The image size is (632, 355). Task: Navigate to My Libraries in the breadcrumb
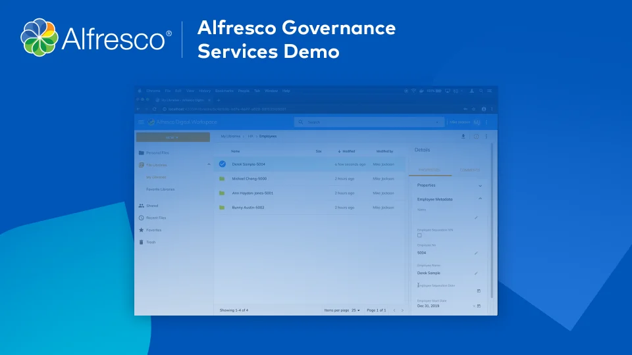click(x=231, y=136)
